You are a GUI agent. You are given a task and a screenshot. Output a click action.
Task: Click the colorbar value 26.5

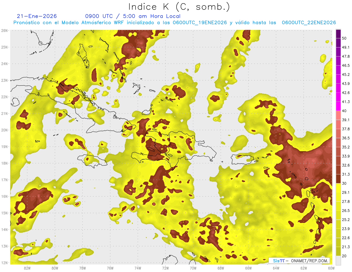(346, 210)
